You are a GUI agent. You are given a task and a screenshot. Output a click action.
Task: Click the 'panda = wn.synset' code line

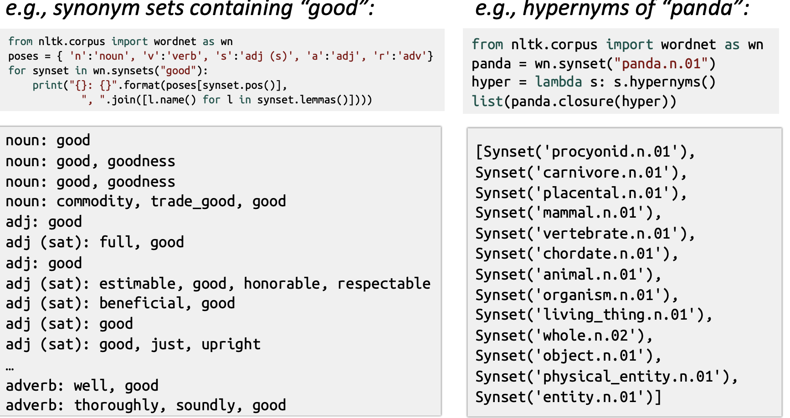point(593,64)
